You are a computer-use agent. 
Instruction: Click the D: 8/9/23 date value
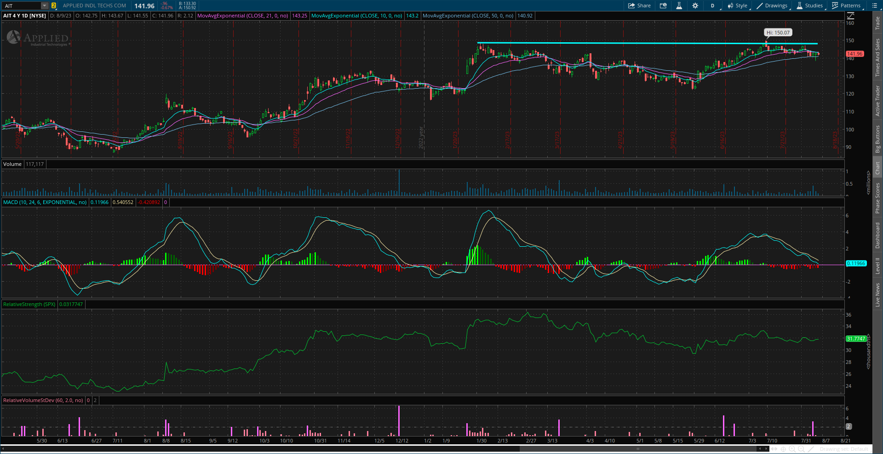click(x=61, y=16)
